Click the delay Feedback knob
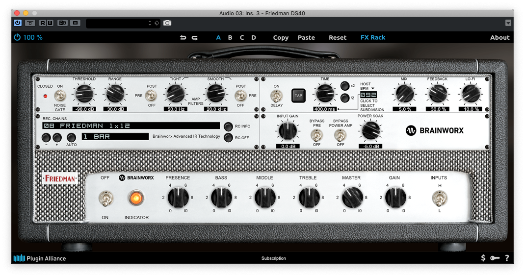Viewport: 525px width, 277px height. (x=438, y=93)
